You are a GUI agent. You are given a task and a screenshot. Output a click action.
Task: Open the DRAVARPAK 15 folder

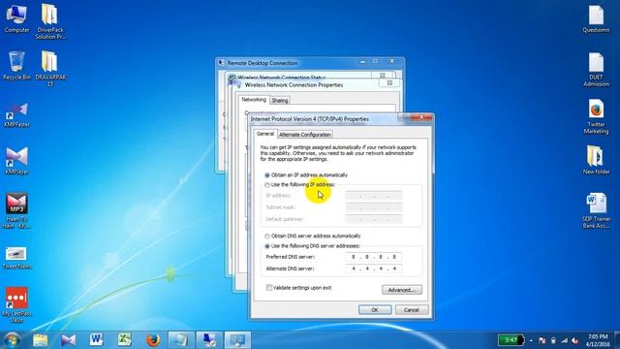tap(49, 69)
